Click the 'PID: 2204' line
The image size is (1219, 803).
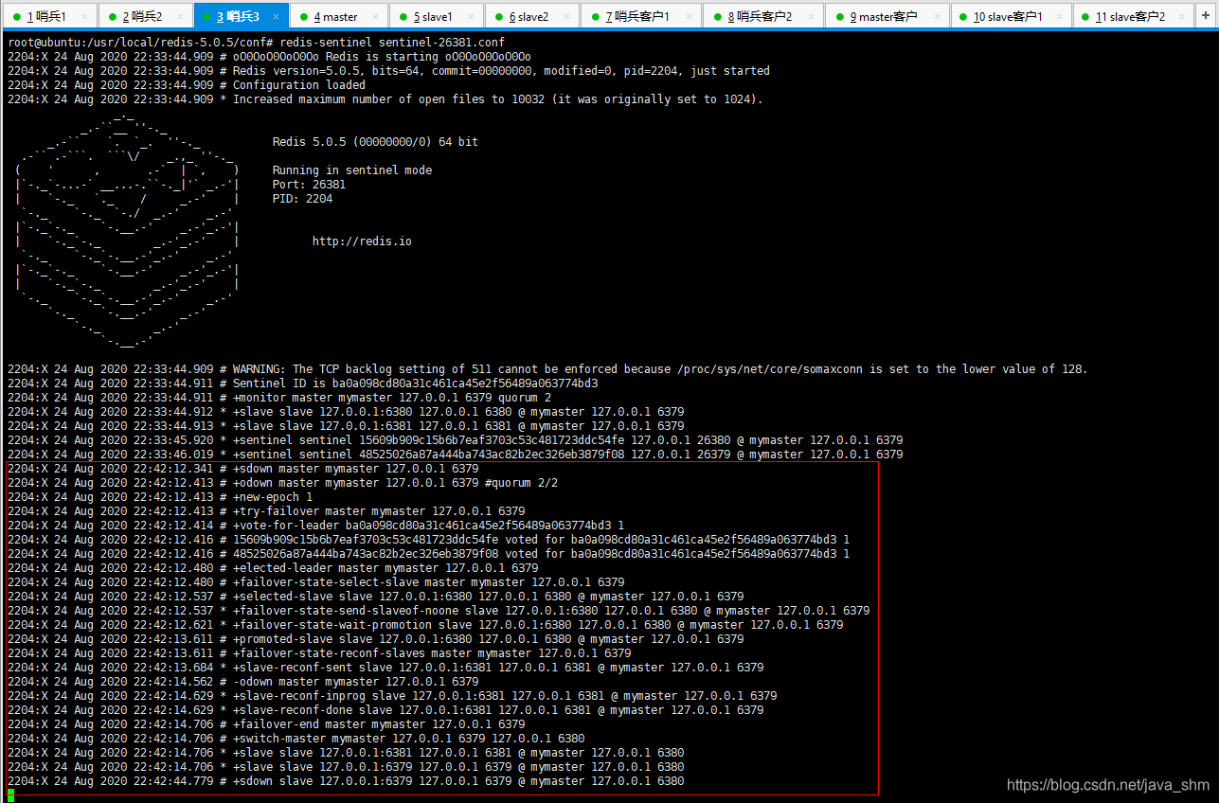[302, 199]
